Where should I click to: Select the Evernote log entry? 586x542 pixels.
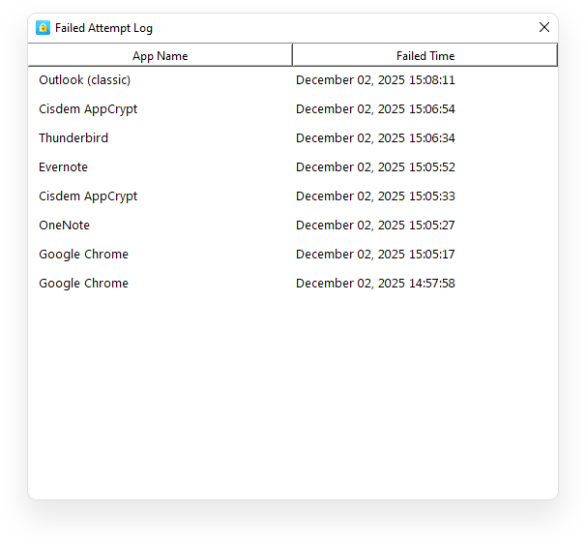click(64, 167)
